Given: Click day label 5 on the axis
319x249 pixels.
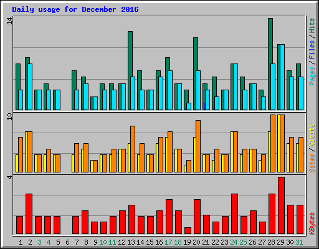Looking at the screenshot, I should click(x=58, y=242).
